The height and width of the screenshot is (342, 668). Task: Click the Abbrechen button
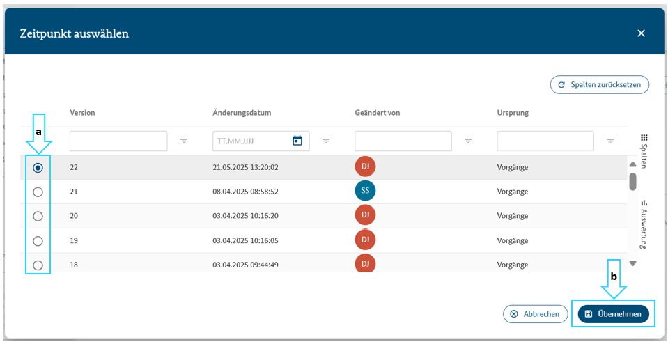click(535, 314)
